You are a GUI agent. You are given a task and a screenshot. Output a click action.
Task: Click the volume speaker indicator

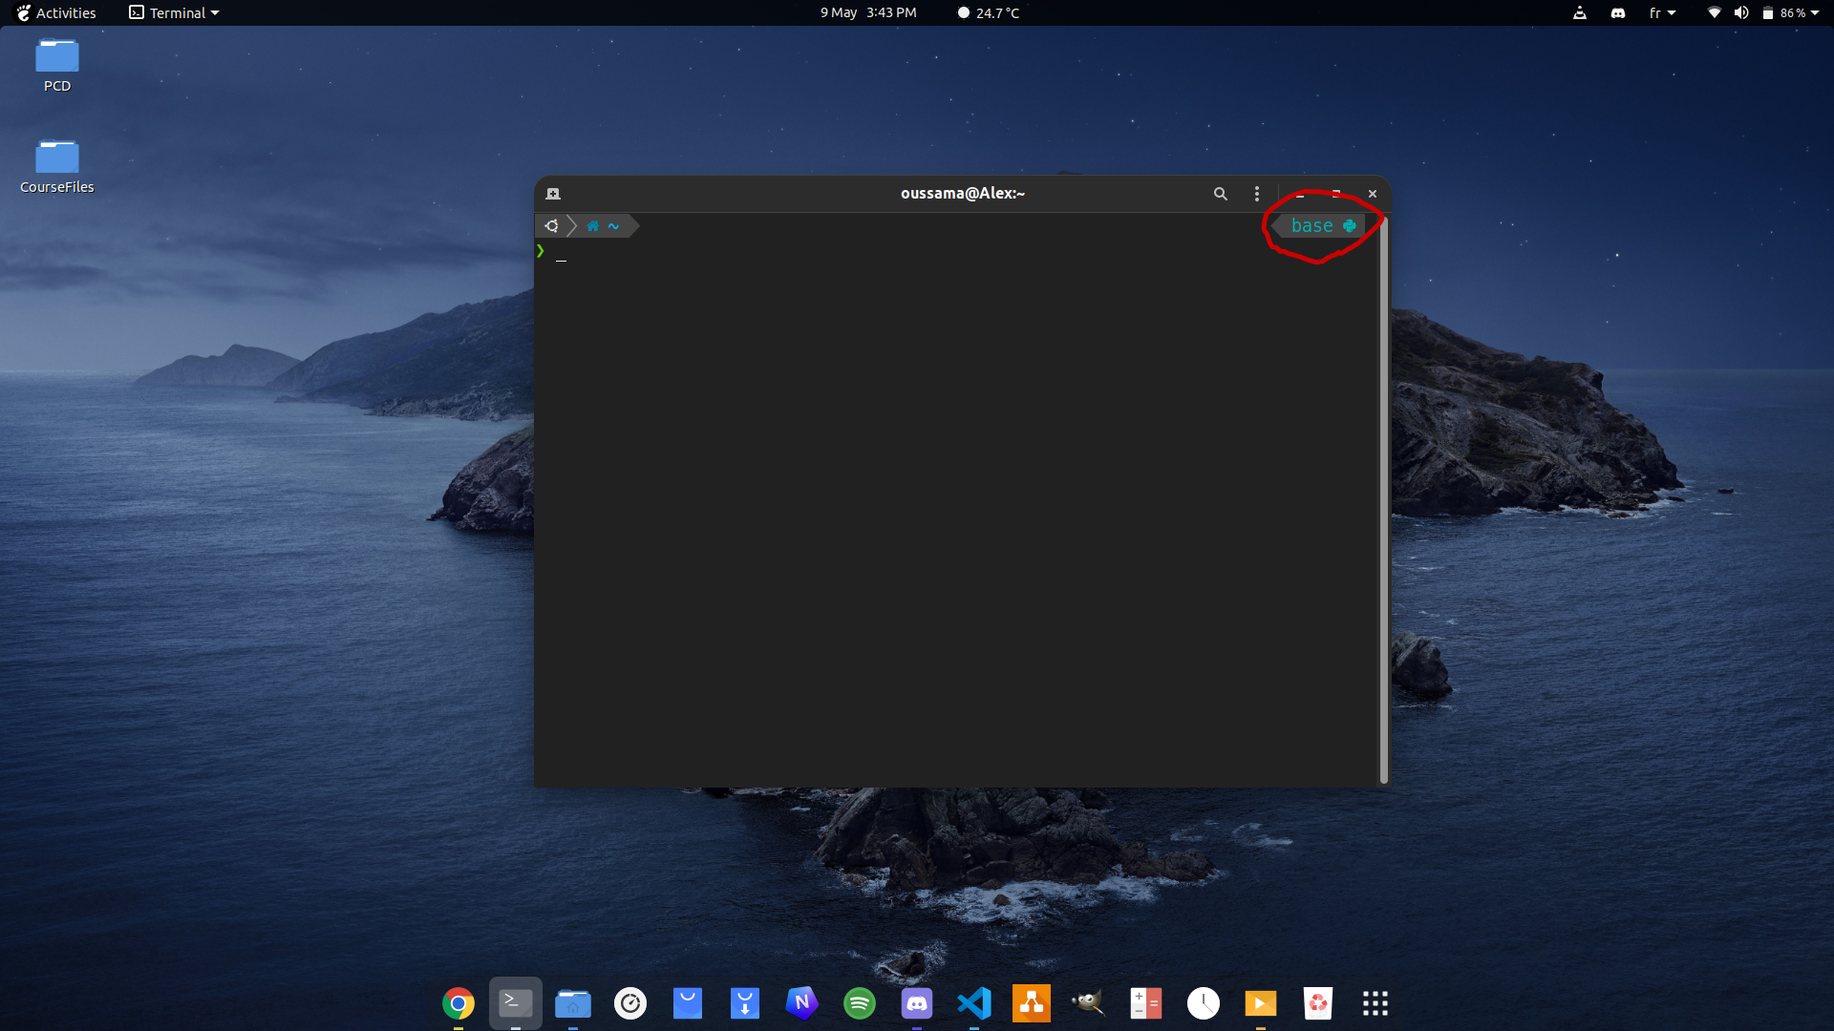(1741, 12)
